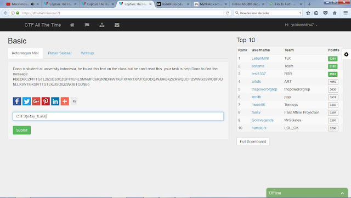Open more share options plus icon
Screen dimensions: 351x198
65,101
